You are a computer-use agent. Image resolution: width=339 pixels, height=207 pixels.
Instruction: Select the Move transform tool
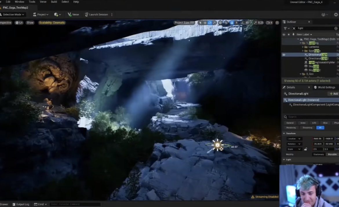pyautogui.click(x=205, y=22)
